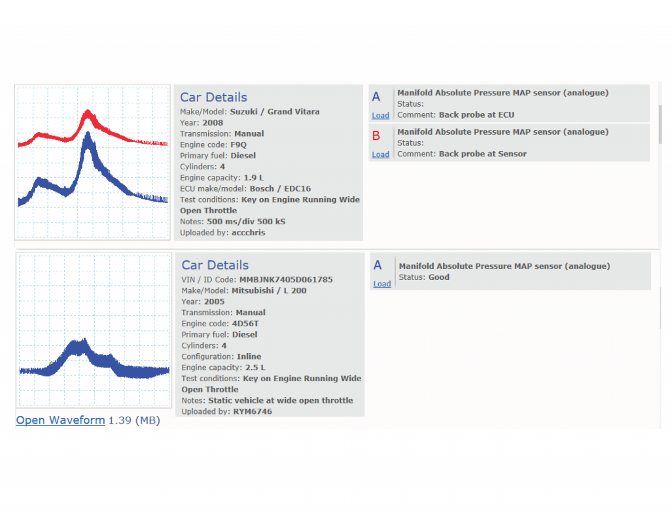Click the 'Mitsubishi / L 200' make/model value

[269, 291]
